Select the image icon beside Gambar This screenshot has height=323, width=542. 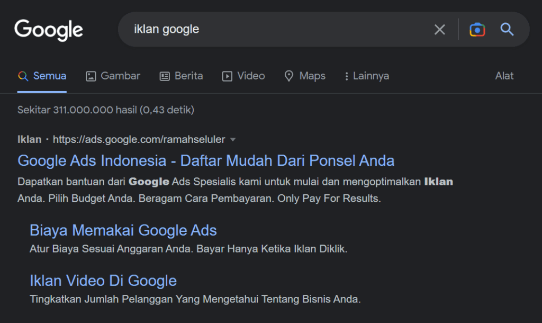point(90,76)
